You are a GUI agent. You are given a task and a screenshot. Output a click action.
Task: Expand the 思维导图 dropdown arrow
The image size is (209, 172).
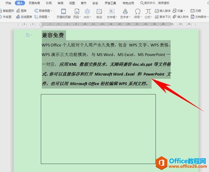point(52,11)
